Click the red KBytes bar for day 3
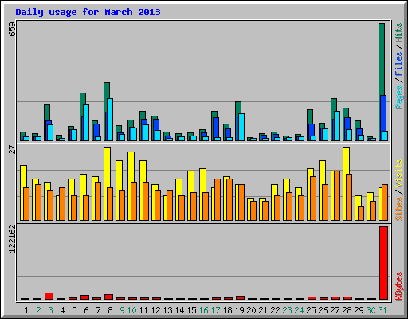 [49, 296]
